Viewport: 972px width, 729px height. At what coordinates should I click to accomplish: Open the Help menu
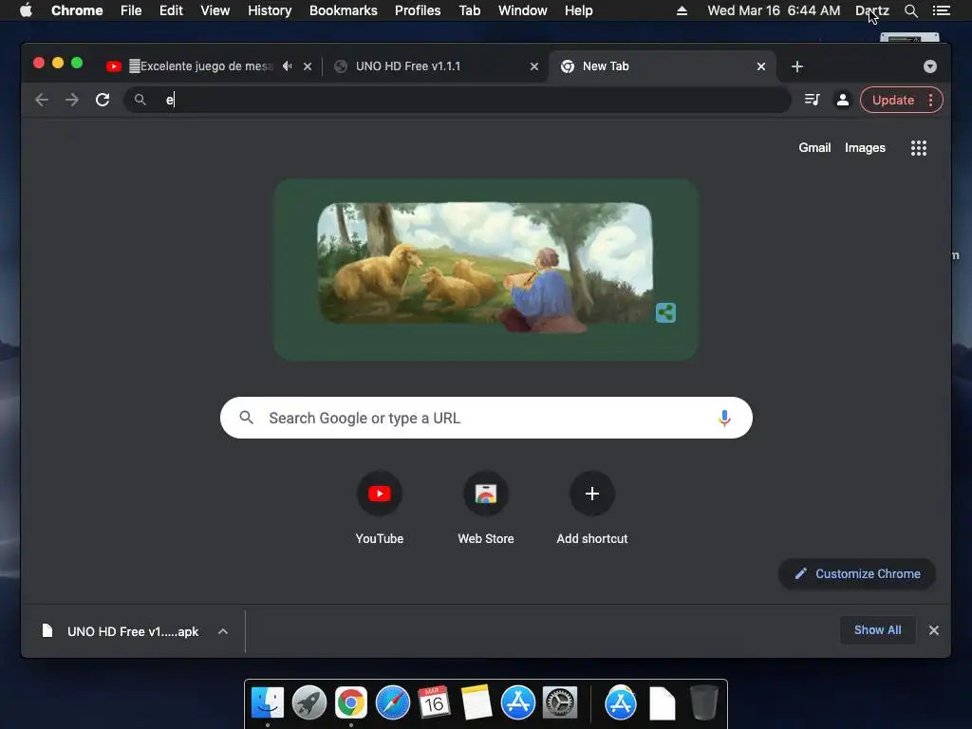coord(578,10)
